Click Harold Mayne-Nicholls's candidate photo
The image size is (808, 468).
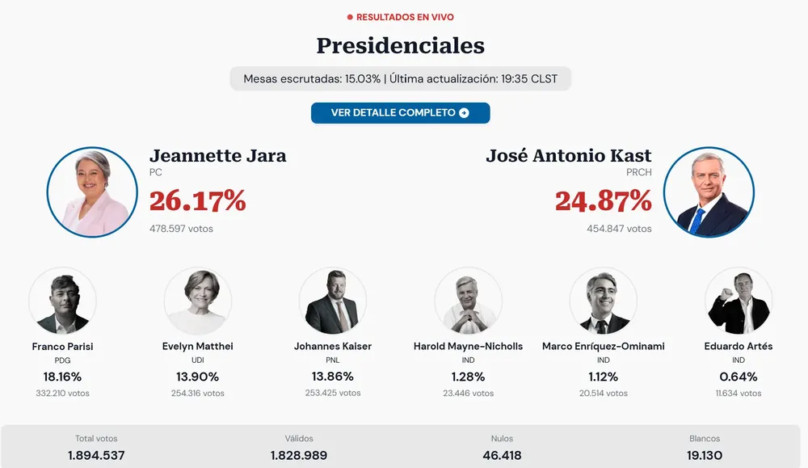click(468, 300)
